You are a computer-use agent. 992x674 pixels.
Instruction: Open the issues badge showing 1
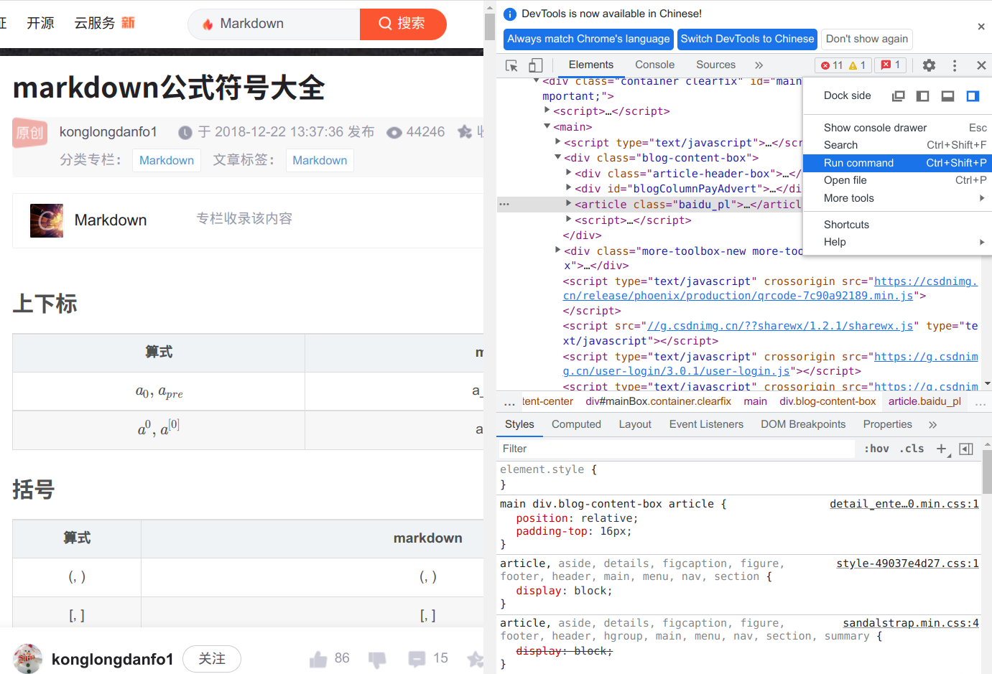891,65
